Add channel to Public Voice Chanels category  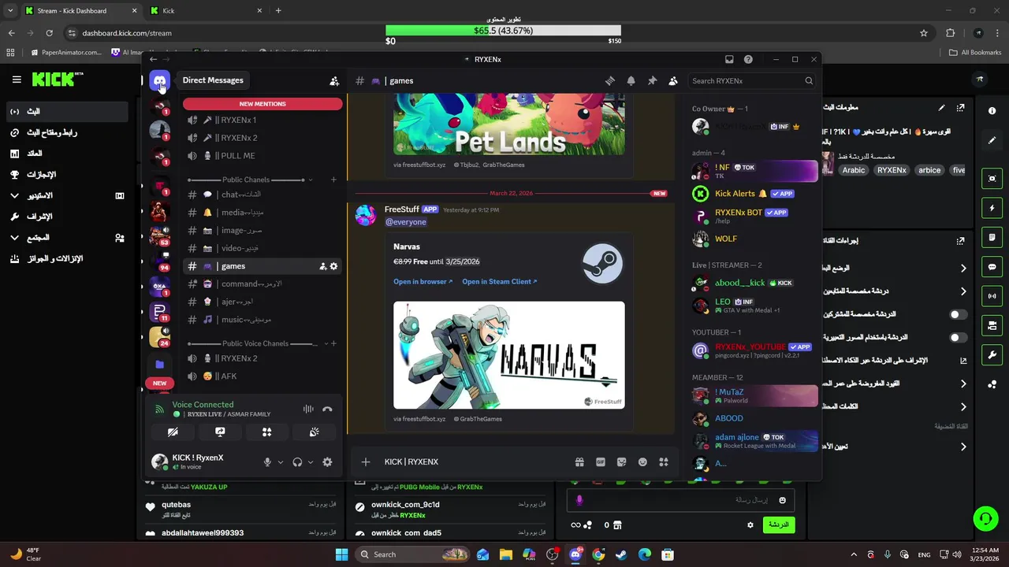tap(333, 343)
